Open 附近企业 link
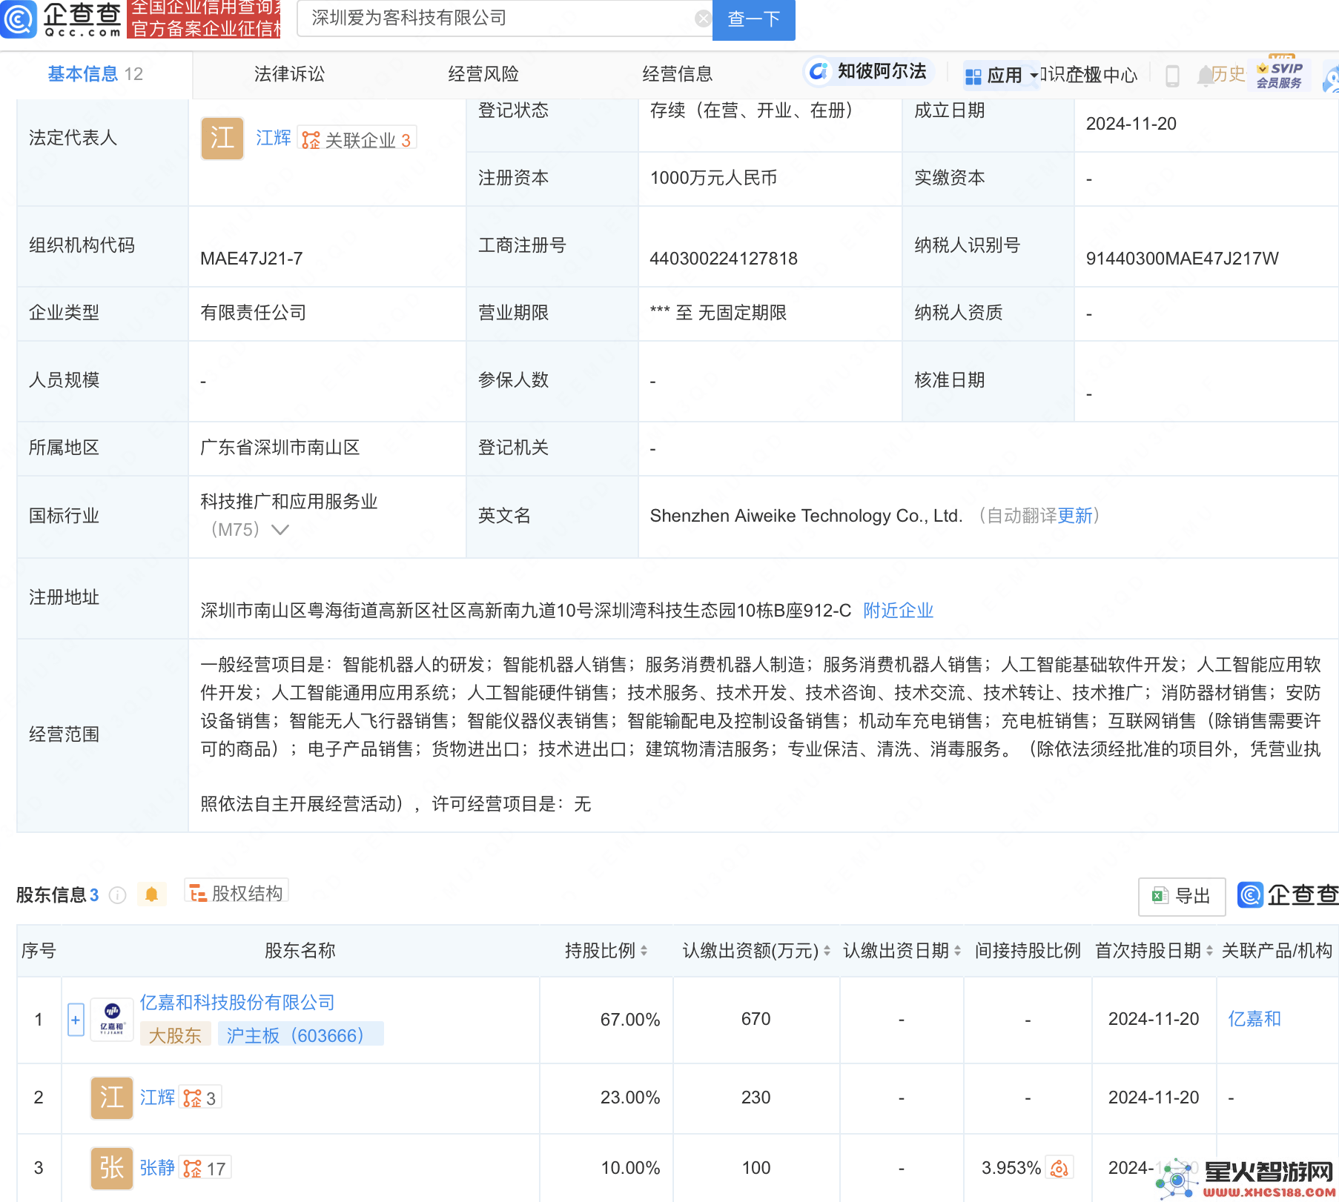The height and width of the screenshot is (1202, 1339). point(898,611)
